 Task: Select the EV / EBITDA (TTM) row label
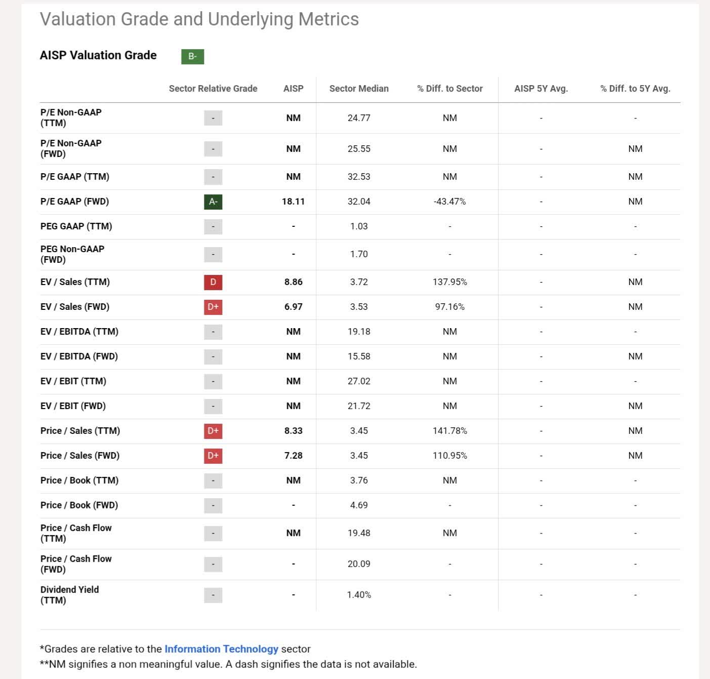coord(79,332)
